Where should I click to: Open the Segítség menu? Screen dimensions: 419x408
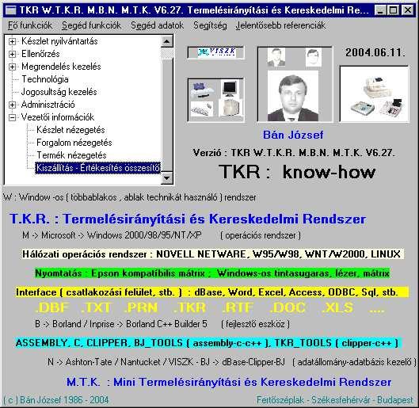(x=210, y=25)
